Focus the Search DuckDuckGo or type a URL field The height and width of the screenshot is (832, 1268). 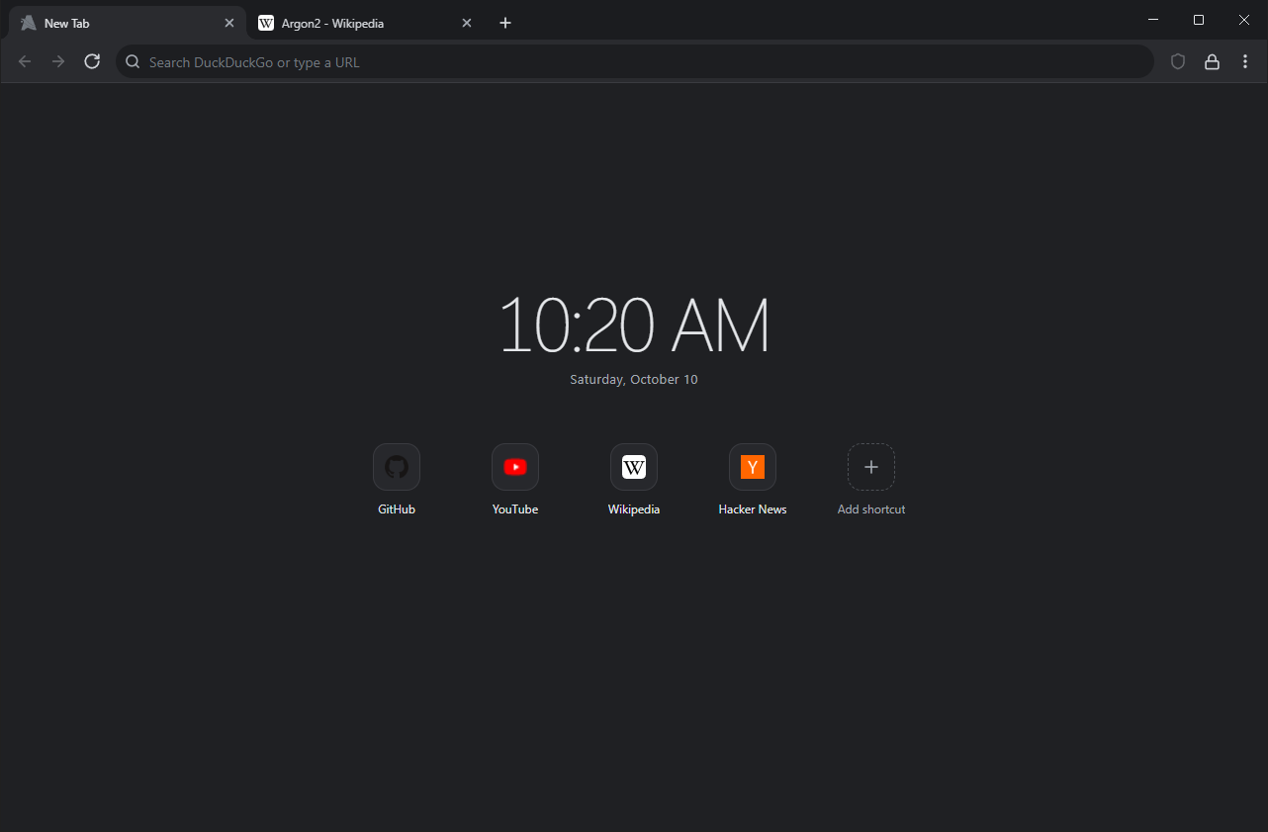point(635,61)
